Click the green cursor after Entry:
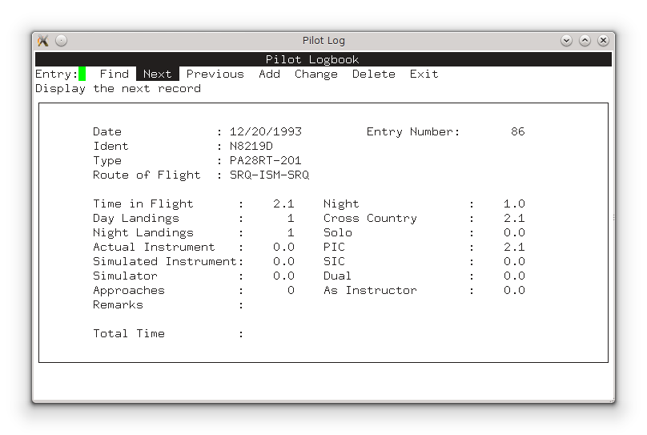647x435 pixels. (x=82, y=74)
